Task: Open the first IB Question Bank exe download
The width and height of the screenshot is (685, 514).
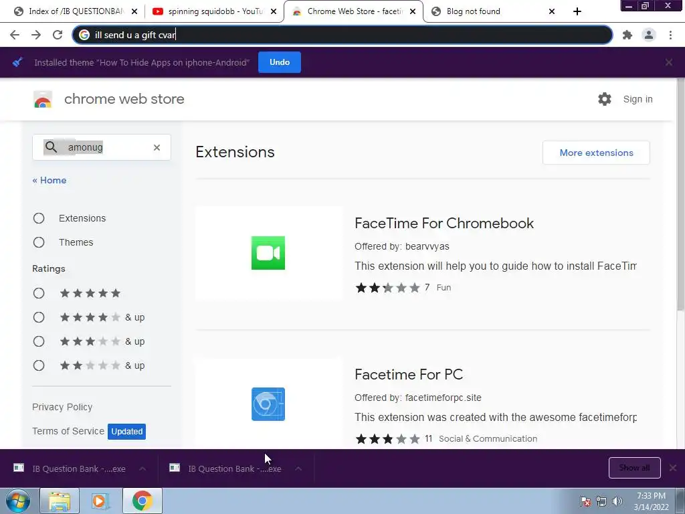Action: [x=79, y=468]
